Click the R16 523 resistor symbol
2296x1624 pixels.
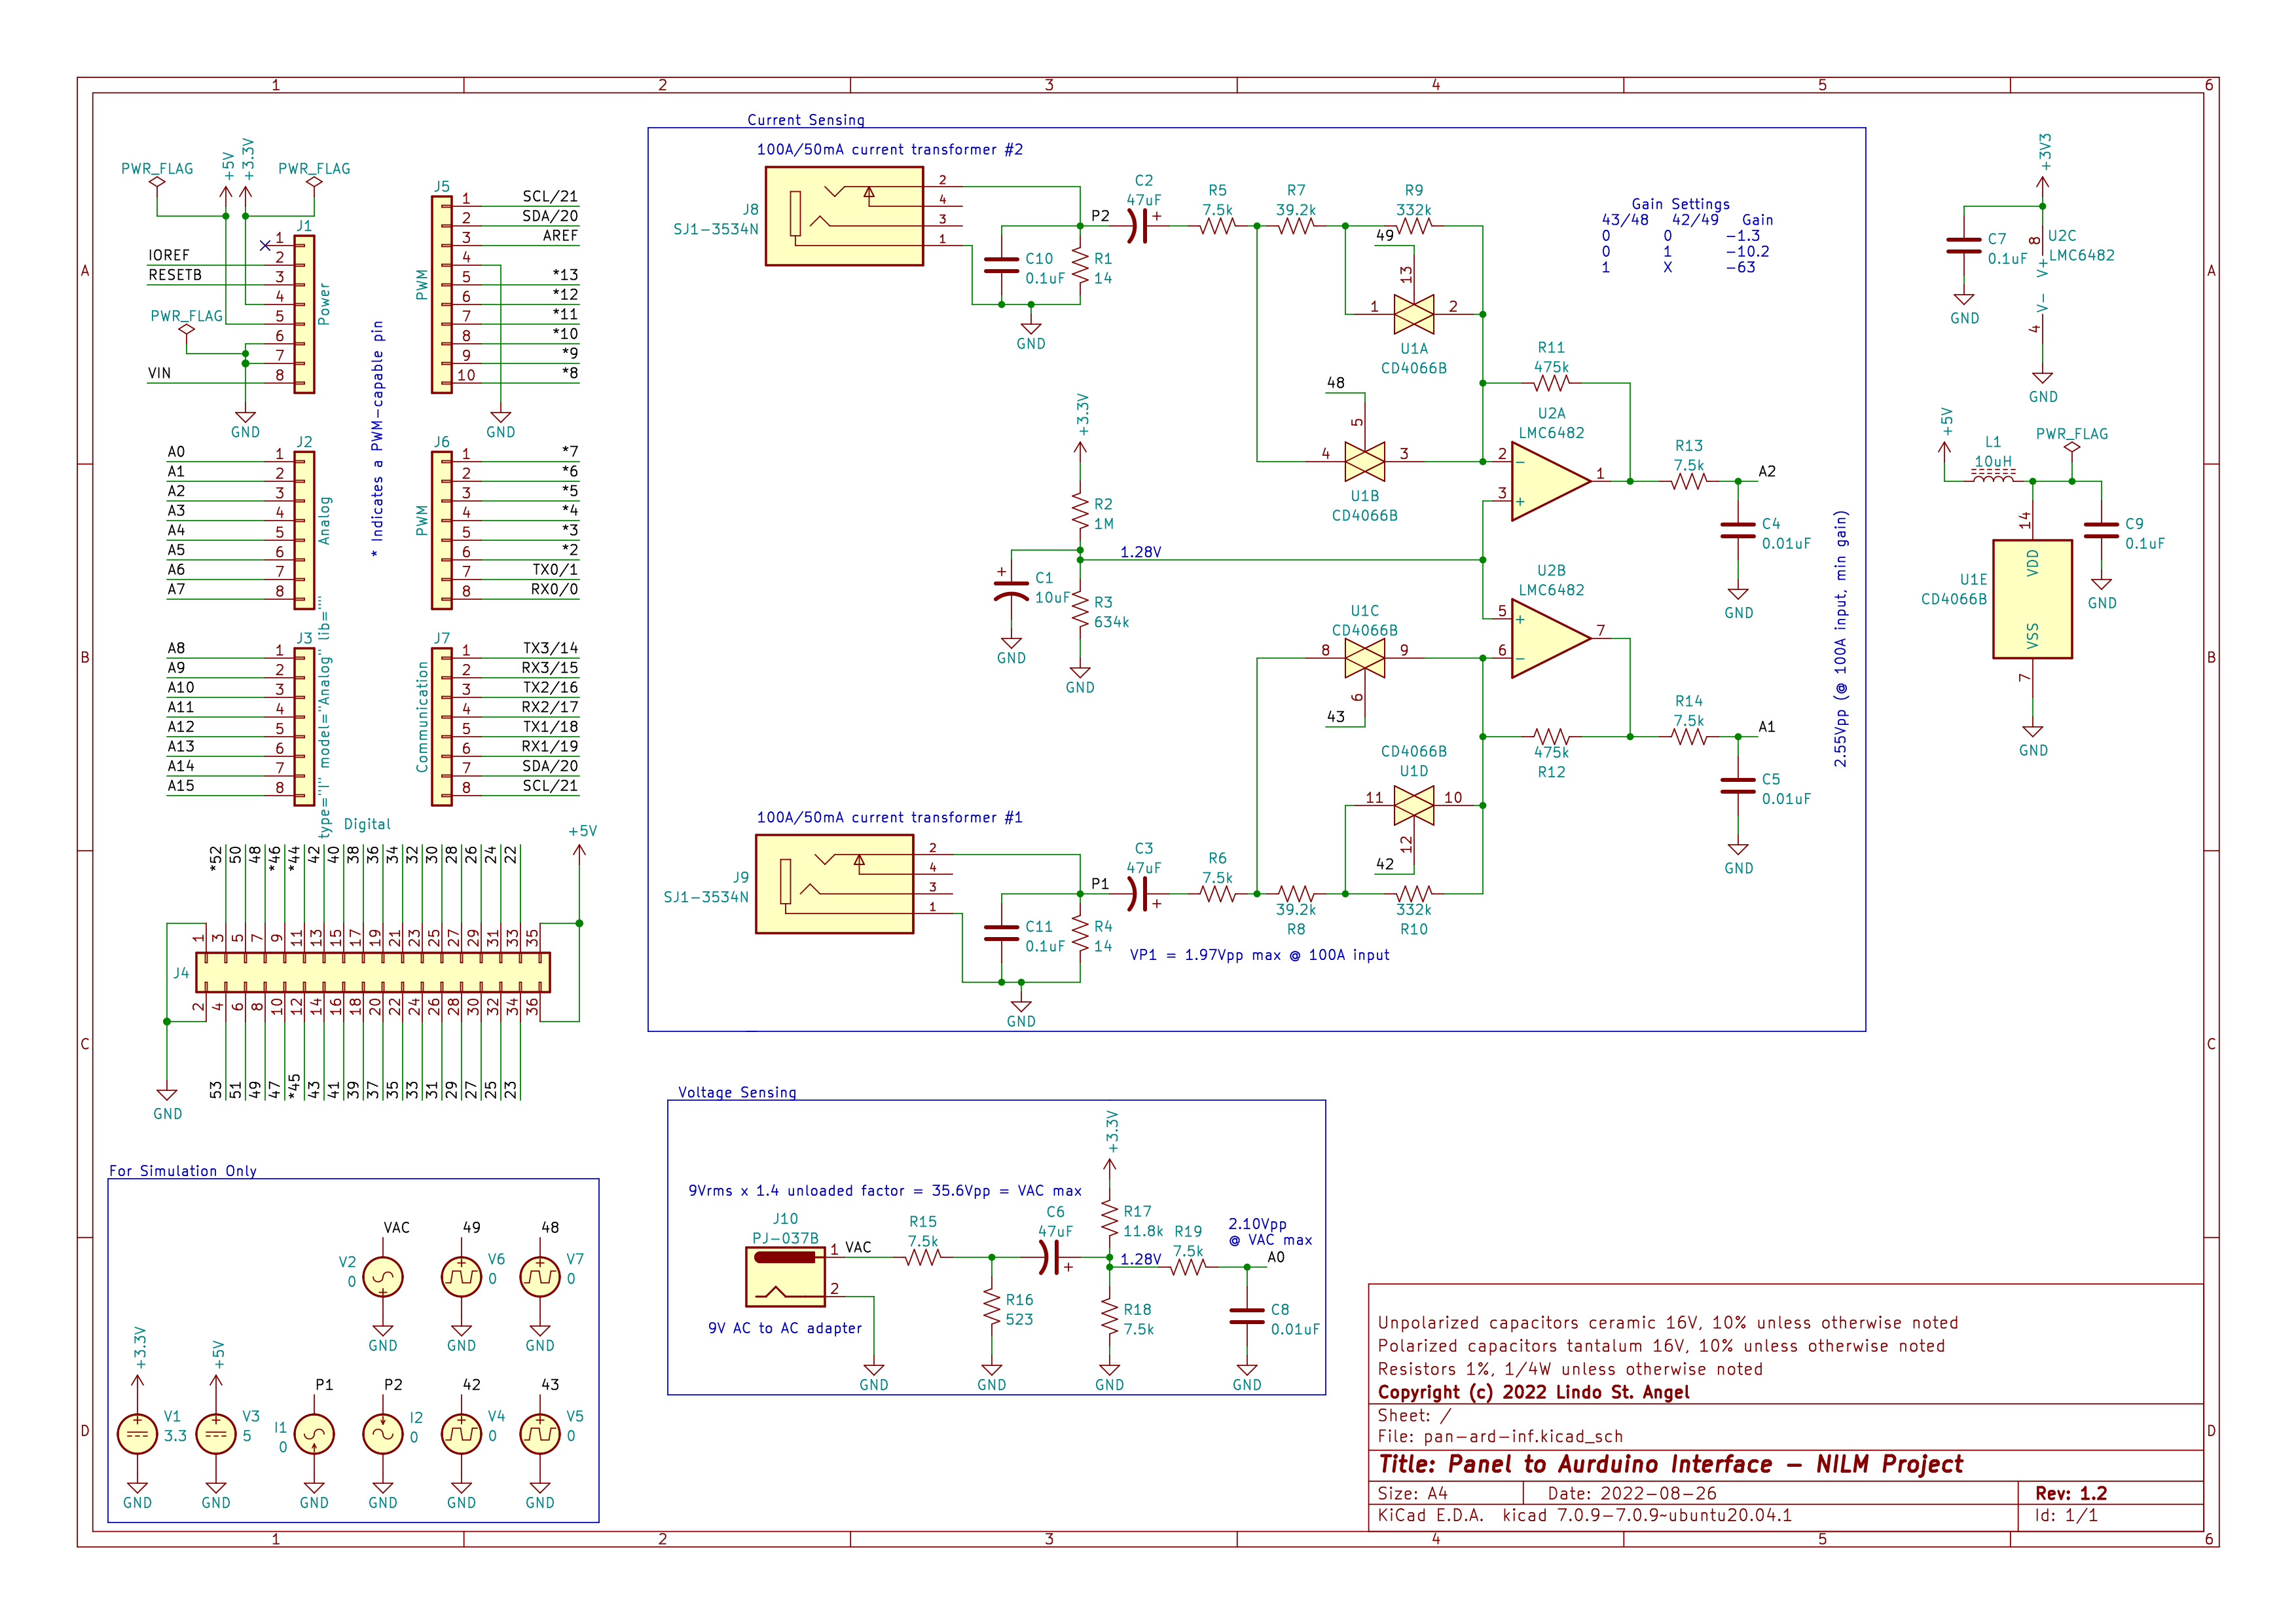point(991,1307)
